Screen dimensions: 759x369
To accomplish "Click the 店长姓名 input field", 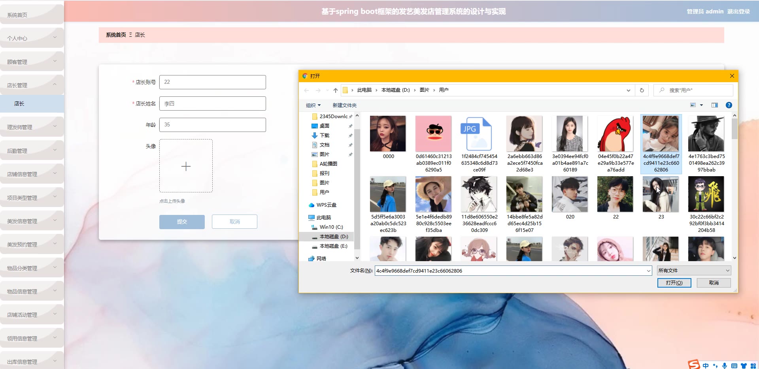I will click(213, 104).
